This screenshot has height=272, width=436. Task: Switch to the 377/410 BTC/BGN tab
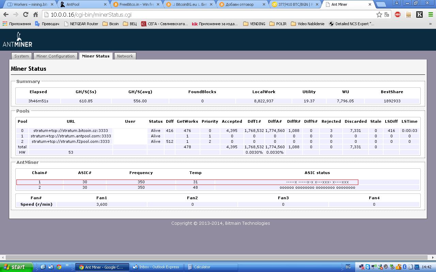295,4
